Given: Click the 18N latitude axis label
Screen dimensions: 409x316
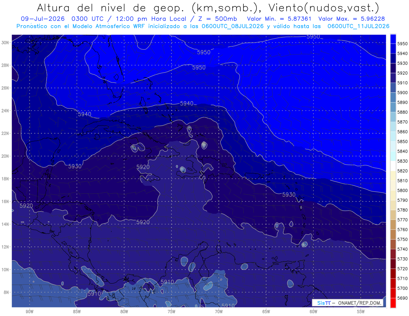Looking at the screenshot, I should pos(6,179).
